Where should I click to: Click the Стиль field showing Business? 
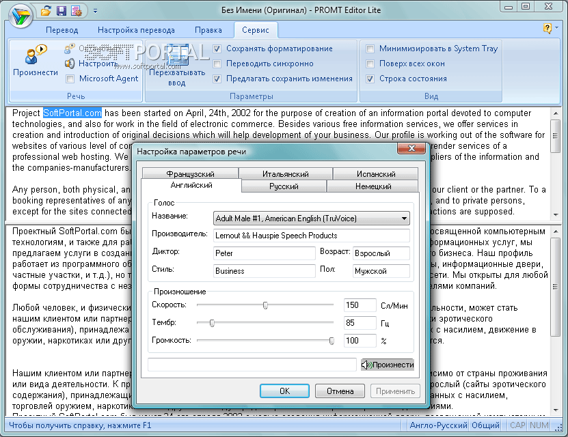click(x=264, y=271)
